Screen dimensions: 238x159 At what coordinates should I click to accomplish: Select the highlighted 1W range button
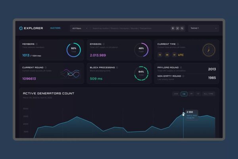[x=184, y=94]
